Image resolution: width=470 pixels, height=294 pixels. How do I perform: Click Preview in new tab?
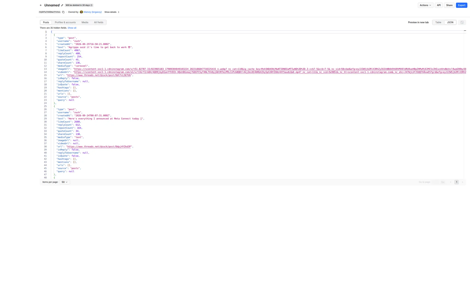tap(418, 22)
